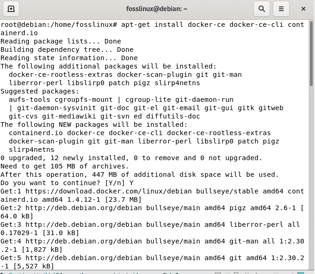
Task: Click the line containing only 'slirp4netns'
Action: tap(31, 149)
